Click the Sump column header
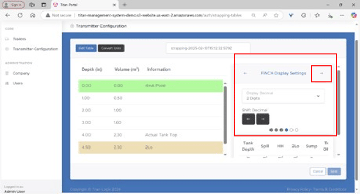 click(311, 146)
